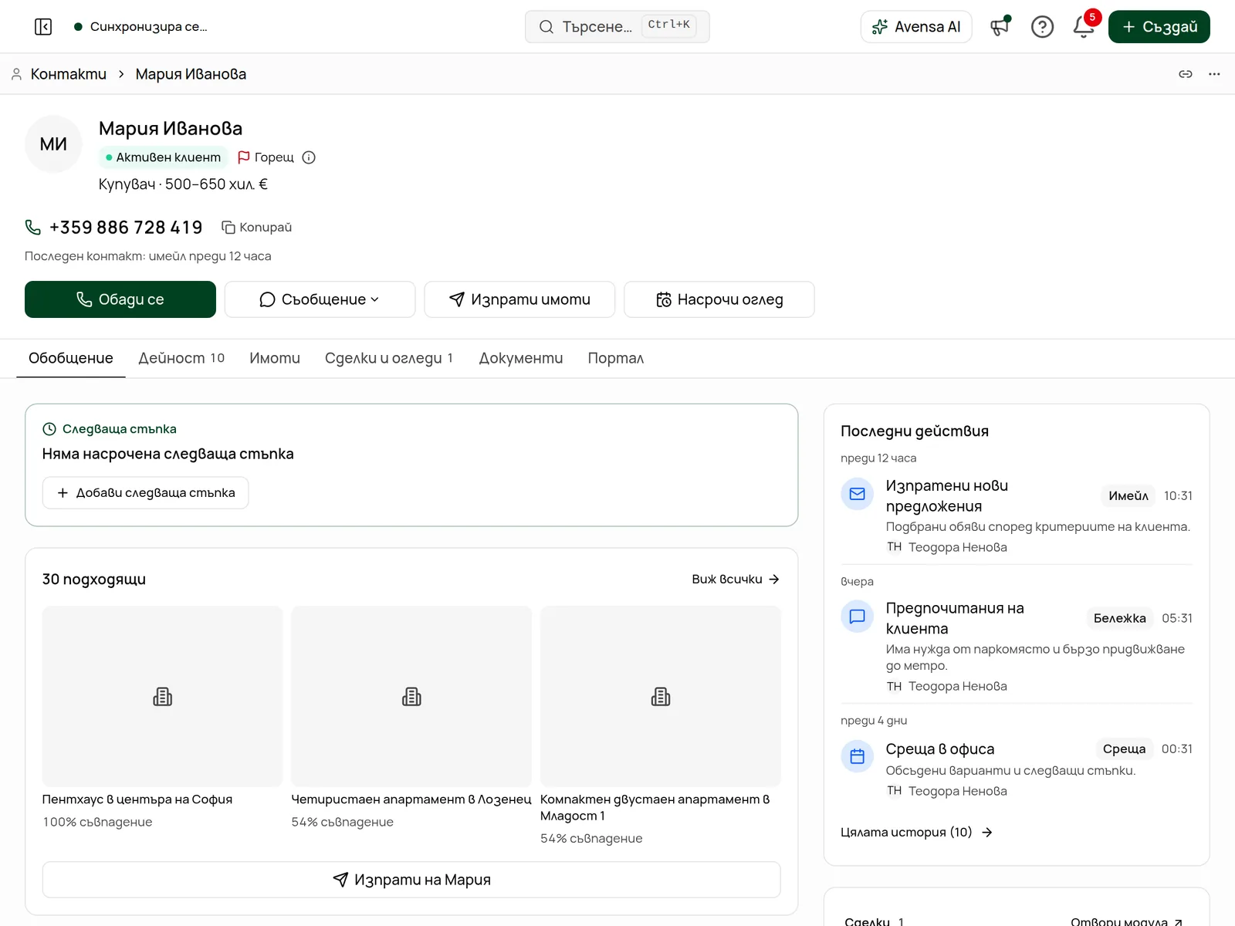Click Насрочи оглед button
This screenshot has width=1235, height=926.
(719, 299)
